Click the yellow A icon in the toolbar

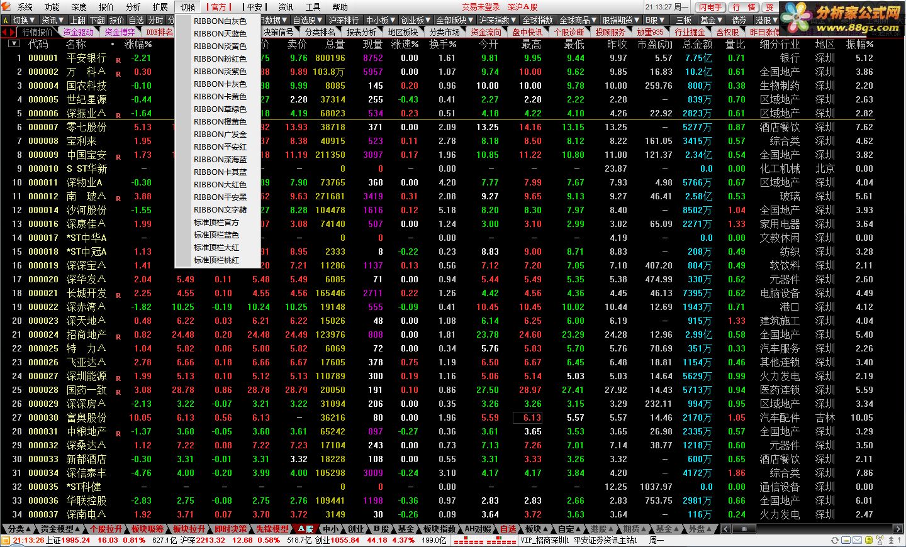click(x=6, y=20)
